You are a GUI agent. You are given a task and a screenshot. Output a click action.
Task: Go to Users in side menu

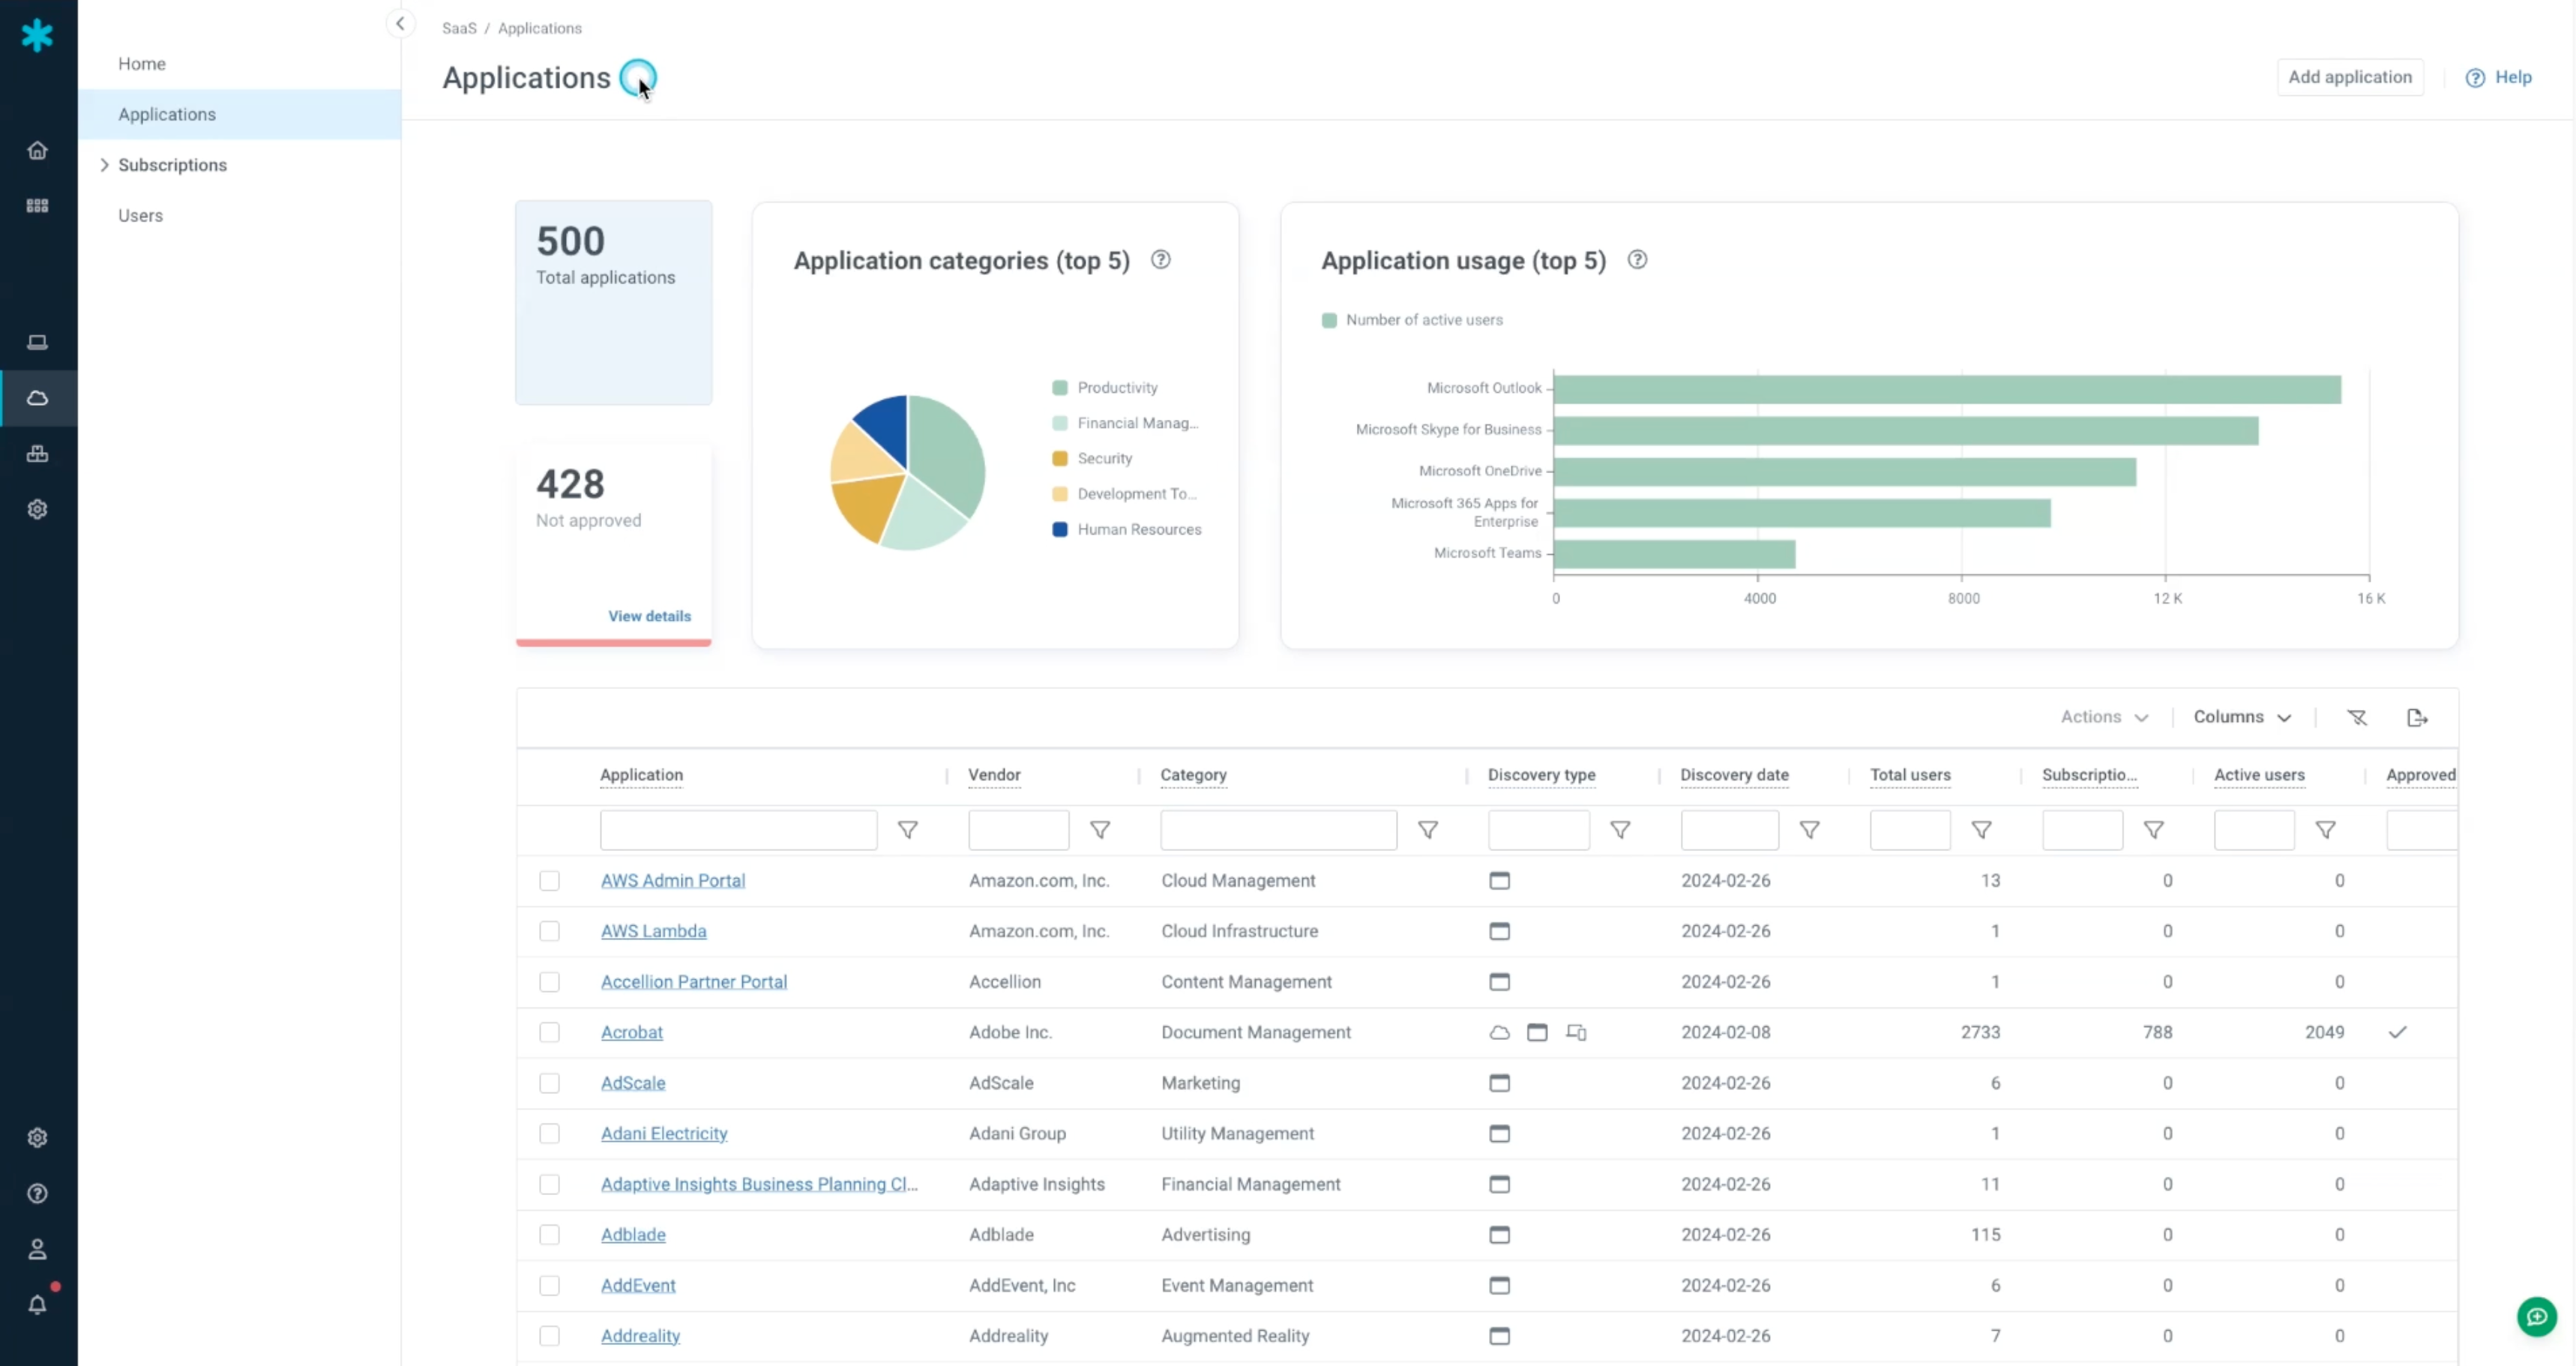pos(140,215)
